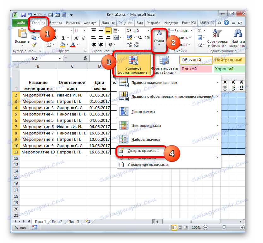Open Условное форматирование dropdown button
The height and width of the screenshot is (243, 263).
133,65
